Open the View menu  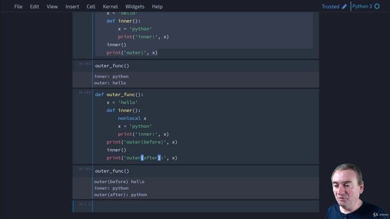pos(52,7)
